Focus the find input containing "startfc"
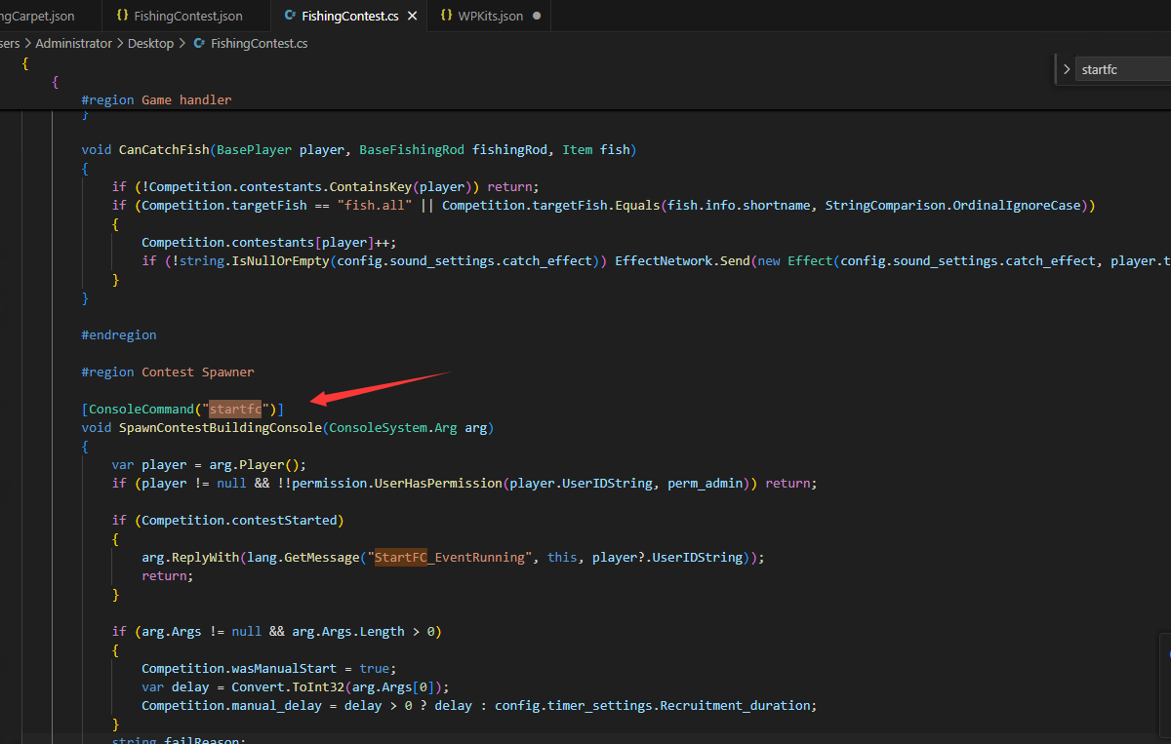 tap(1122, 69)
